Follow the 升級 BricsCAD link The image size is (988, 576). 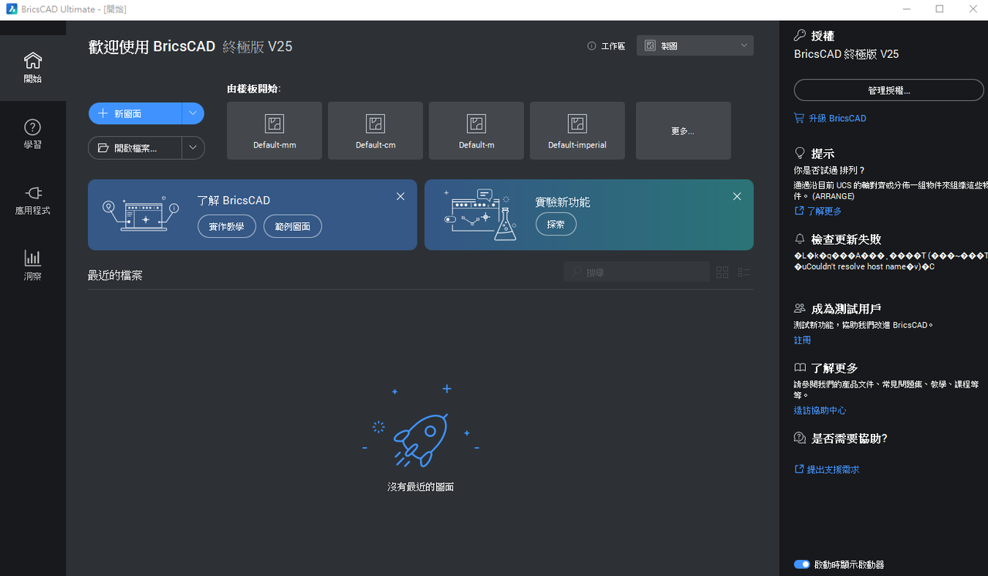click(831, 118)
